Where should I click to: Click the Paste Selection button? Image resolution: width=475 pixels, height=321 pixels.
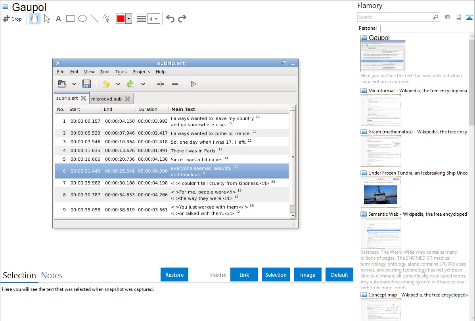coord(276,275)
